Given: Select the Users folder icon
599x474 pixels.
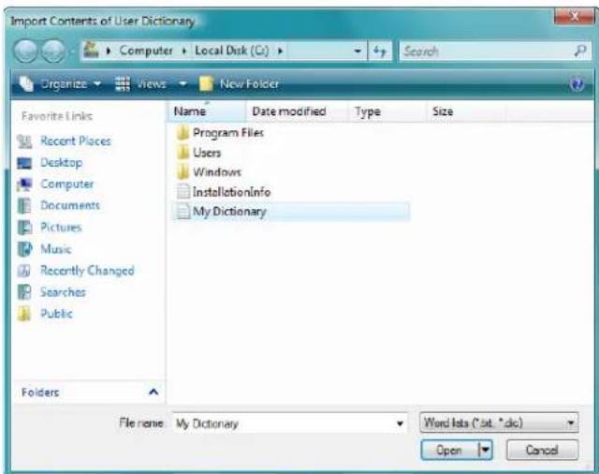Looking at the screenshot, I should pos(183,153).
